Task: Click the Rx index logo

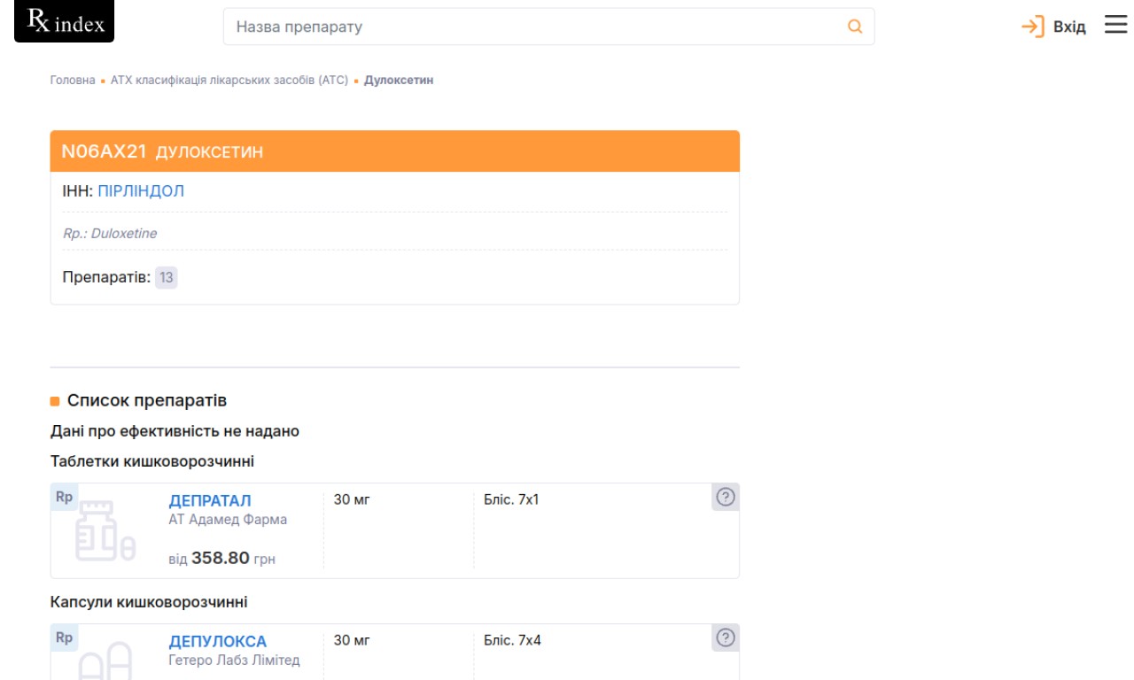Action: (65, 22)
